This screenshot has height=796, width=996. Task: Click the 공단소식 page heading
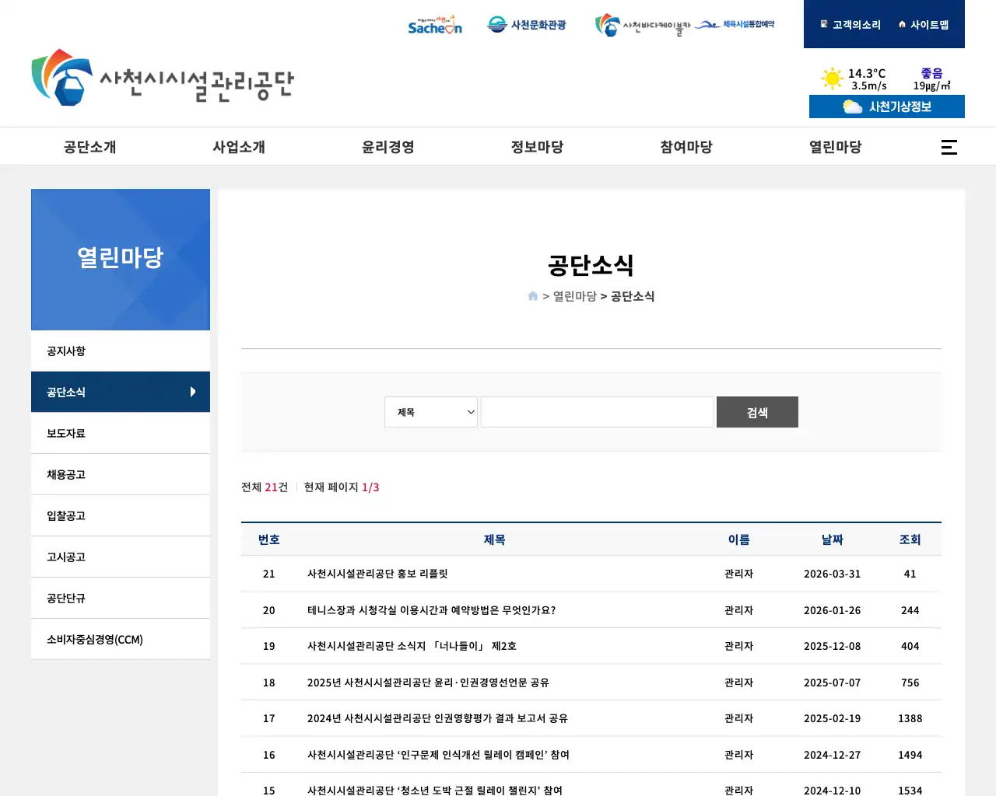(x=591, y=265)
